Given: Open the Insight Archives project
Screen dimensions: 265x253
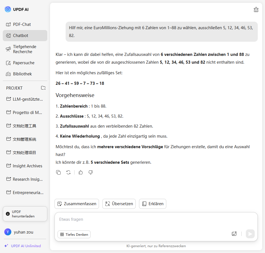Looking at the screenshot, I should (x=25, y=166).
